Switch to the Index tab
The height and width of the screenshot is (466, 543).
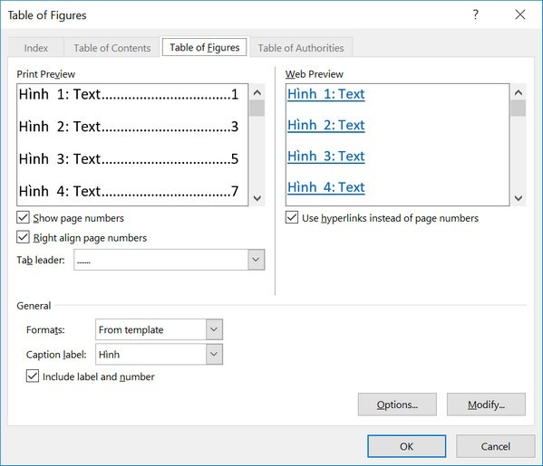[36, 48]
